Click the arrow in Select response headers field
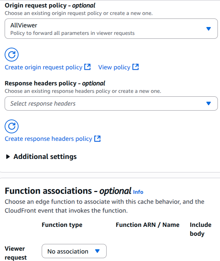 click(209, 103)
